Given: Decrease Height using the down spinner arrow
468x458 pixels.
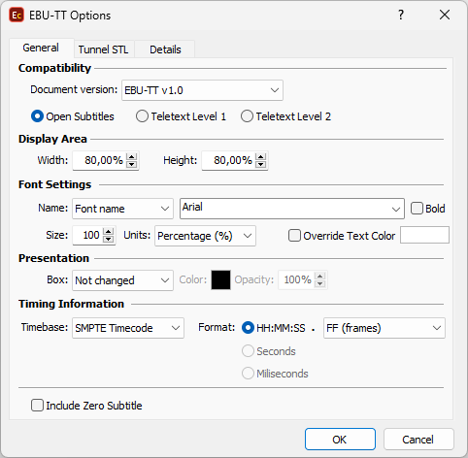Looking at the screenshot, I should pos(261,164).
